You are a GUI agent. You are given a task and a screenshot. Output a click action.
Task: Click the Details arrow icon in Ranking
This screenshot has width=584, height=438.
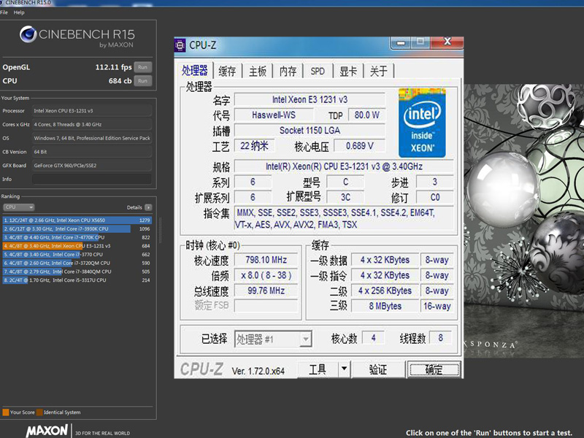point(148,207)
